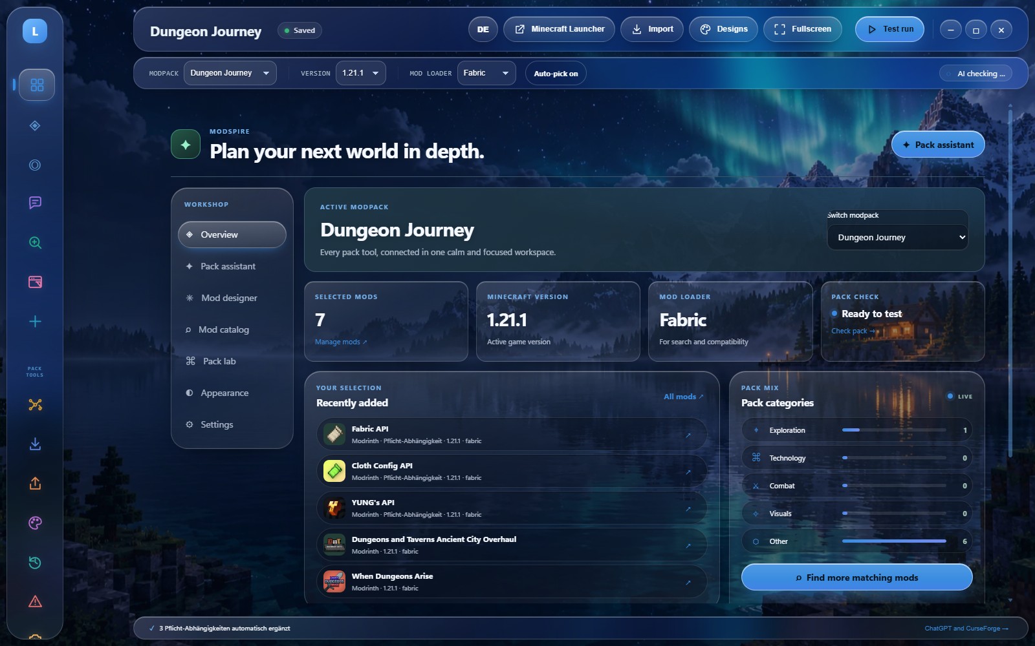Click the Minecraft Launcher button
This screenshot has width=1035, height=646.
tap(559, 29)
